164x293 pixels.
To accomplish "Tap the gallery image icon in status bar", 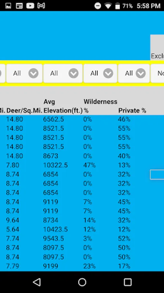I will [x=8, y=6].
